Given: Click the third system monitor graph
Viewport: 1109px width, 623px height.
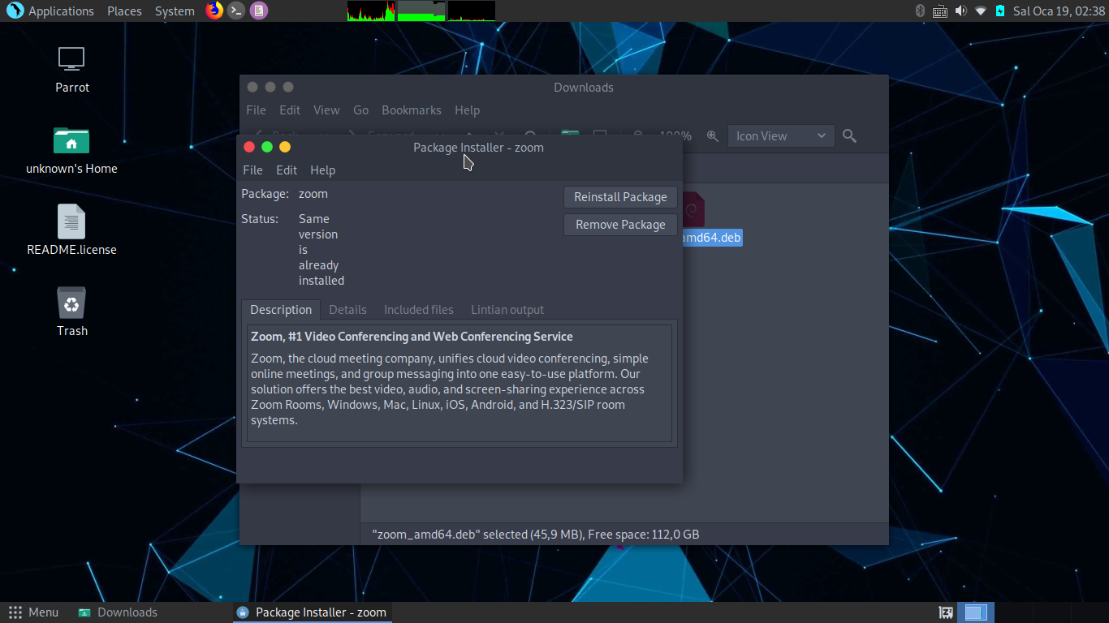Looking at the screenshot, I should coord(472,11).
